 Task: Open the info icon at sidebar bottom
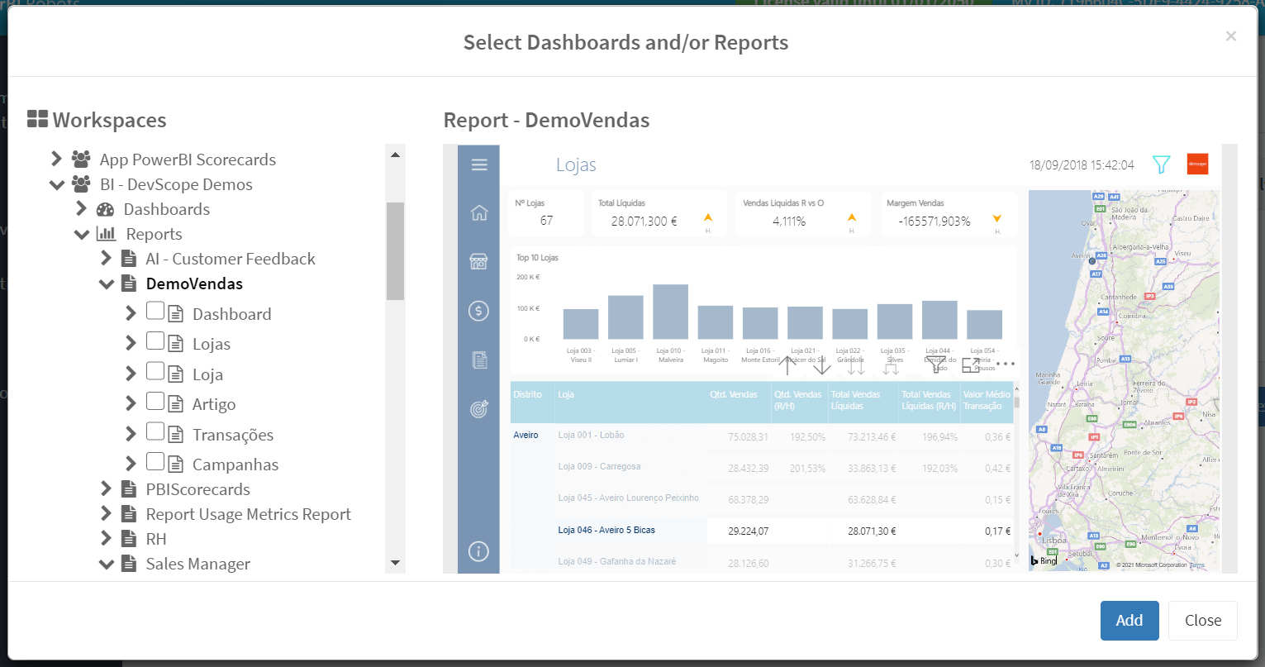(479, 551)
